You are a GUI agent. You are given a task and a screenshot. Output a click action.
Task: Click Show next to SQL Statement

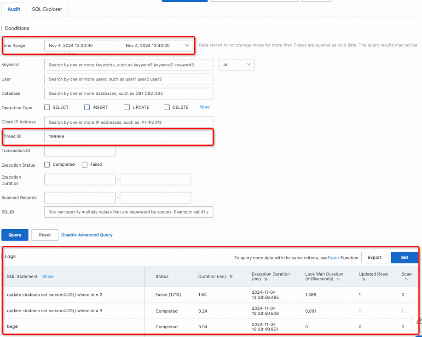tap(48, 276)
